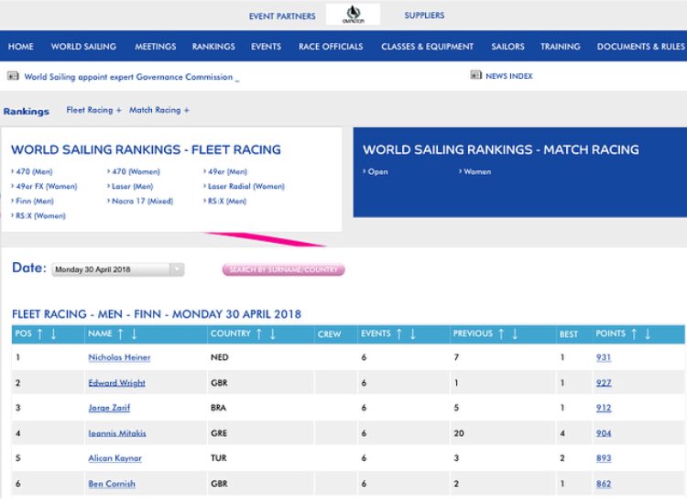Open sailor profile Nicholas Heiner
The width and height of the screenshot is (687, 504).
[119, 357]
